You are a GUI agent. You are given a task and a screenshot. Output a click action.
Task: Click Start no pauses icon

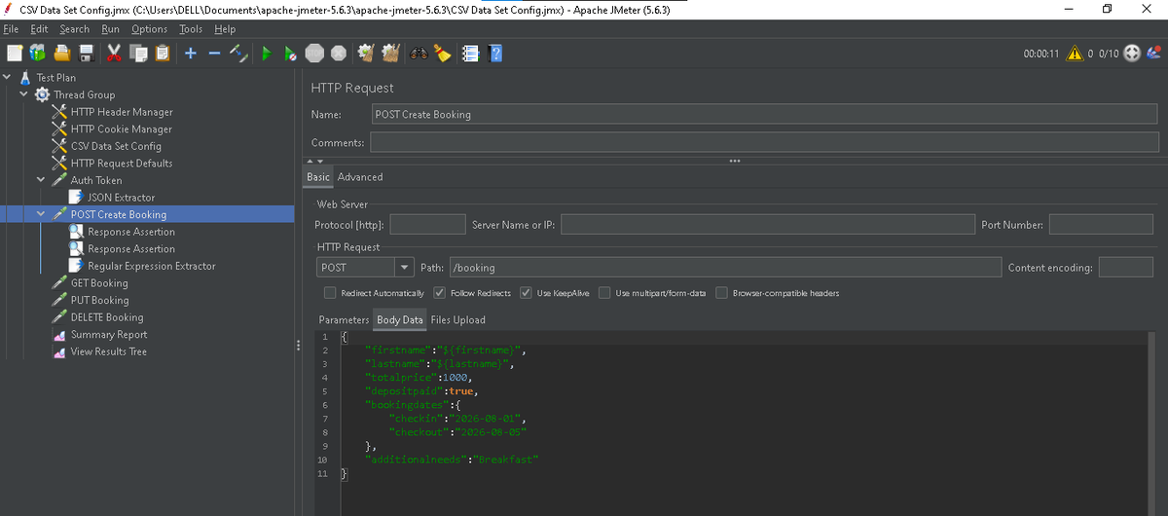point(290,53)
